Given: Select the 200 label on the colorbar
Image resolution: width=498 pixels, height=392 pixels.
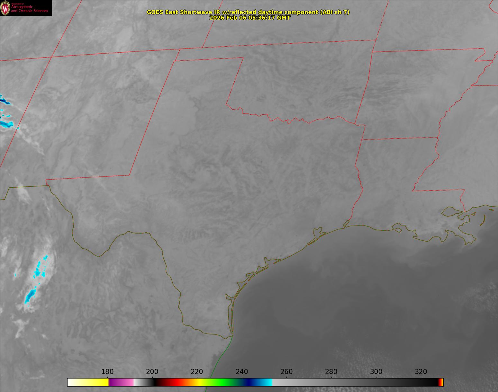Looking at the screenshot, I should coord(152,372).
